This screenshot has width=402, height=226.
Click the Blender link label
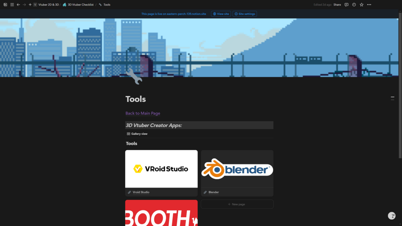coord(214,192)
